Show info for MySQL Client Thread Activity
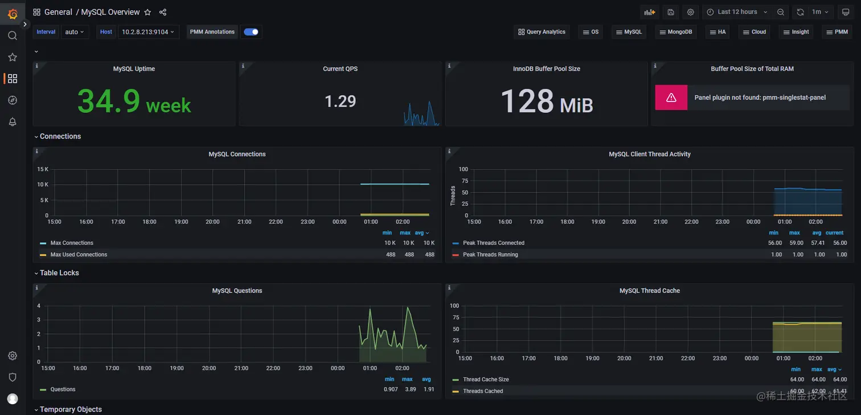 point(449,151)
